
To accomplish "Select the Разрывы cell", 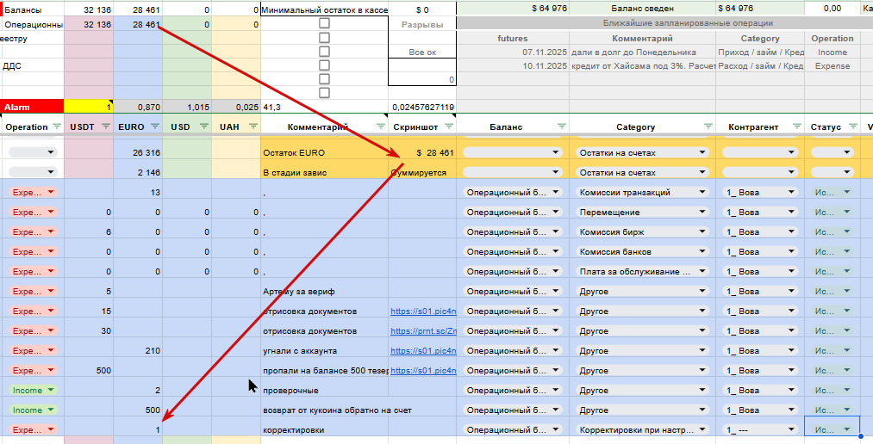I will (x=422, y=24).
